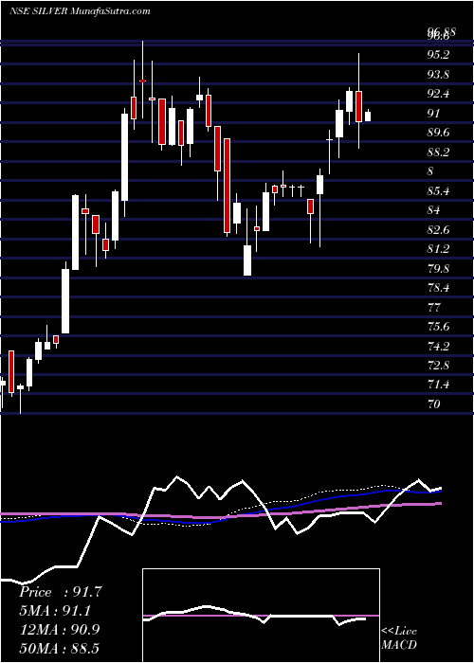Select the 92.4 price axis label
This screenshot has height=663, width=474.
coord(438,94)
